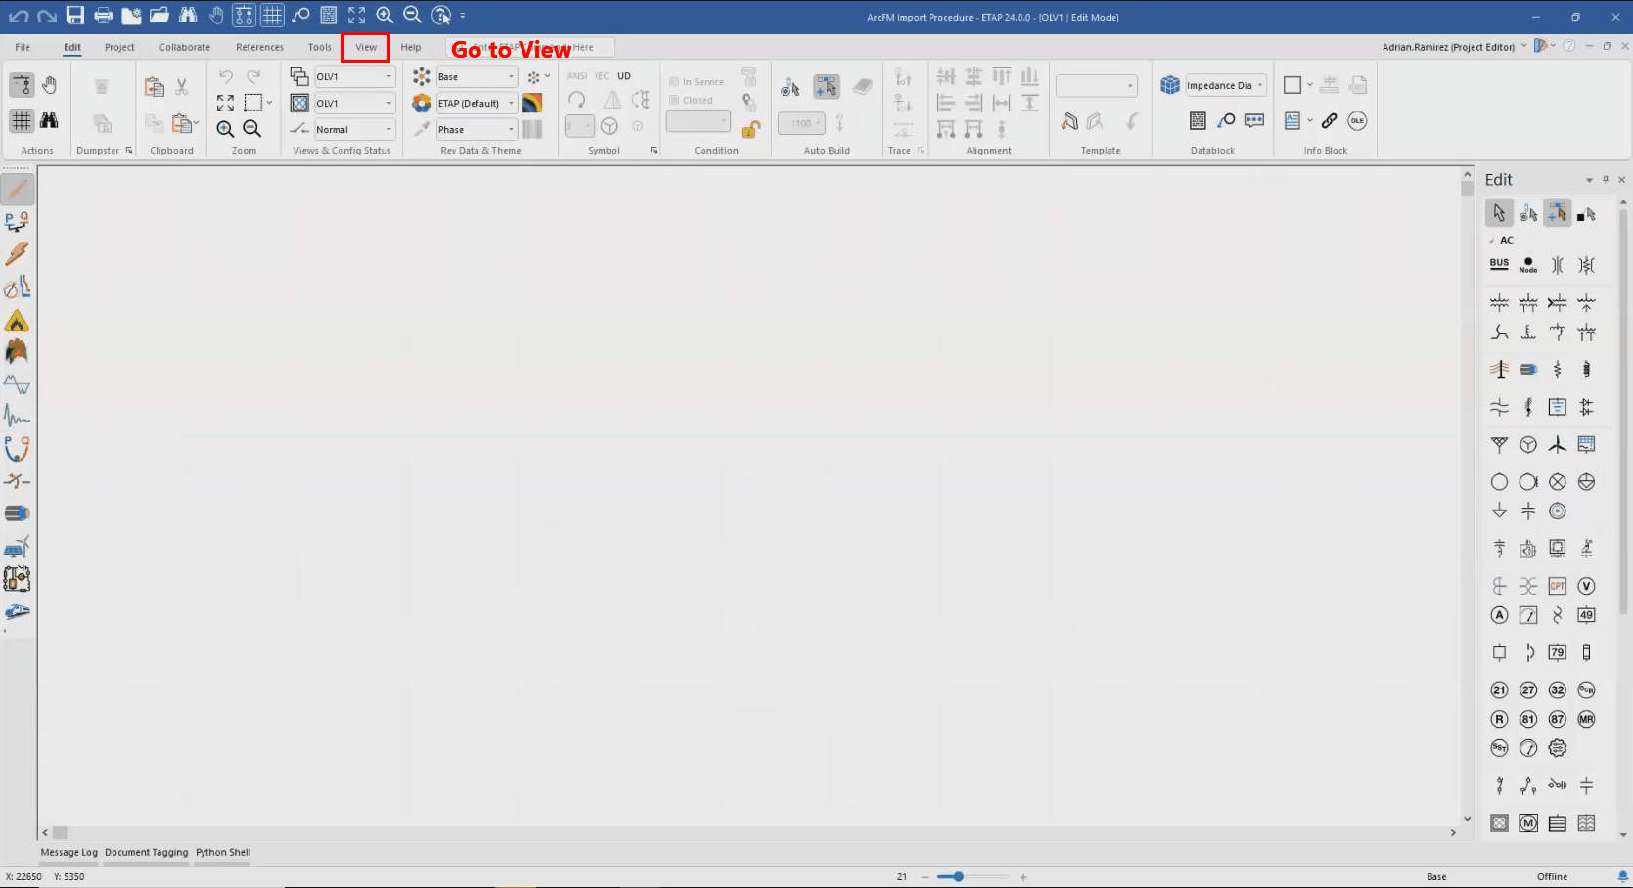Click the zoom slider handle in status bar
Image resolution: width=1633 pixels, height=888 pixels.
tap(959, 877)
